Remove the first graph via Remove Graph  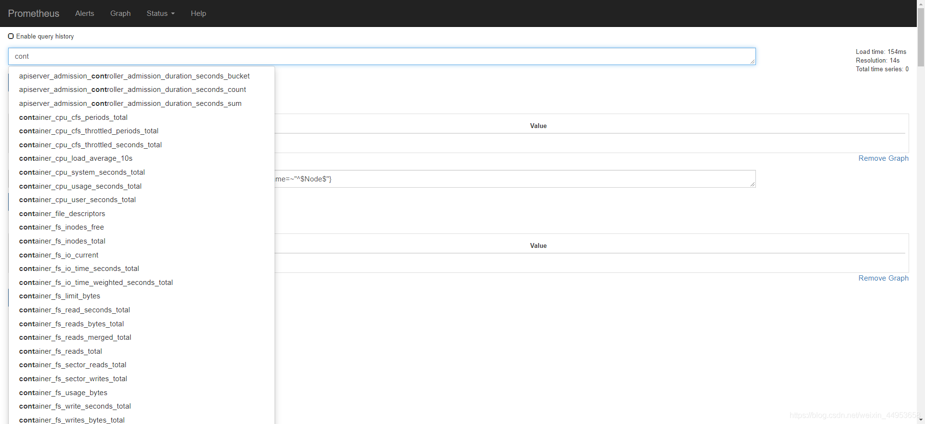pyautogui.click(x=883, y=158)
